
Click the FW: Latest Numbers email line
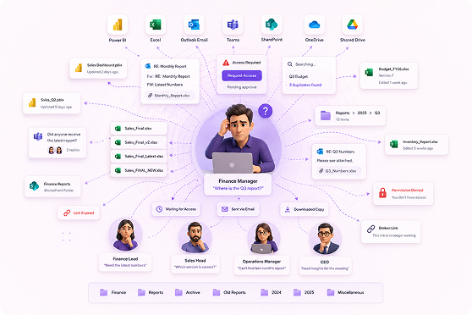click(x=165, y=85)
